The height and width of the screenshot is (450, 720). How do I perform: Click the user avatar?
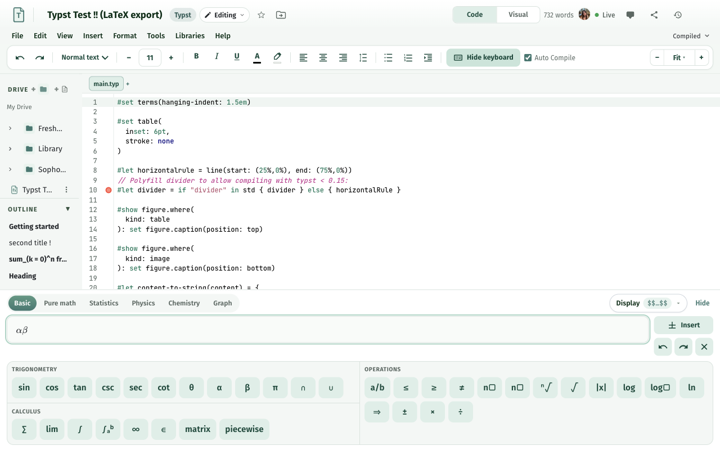584,15
